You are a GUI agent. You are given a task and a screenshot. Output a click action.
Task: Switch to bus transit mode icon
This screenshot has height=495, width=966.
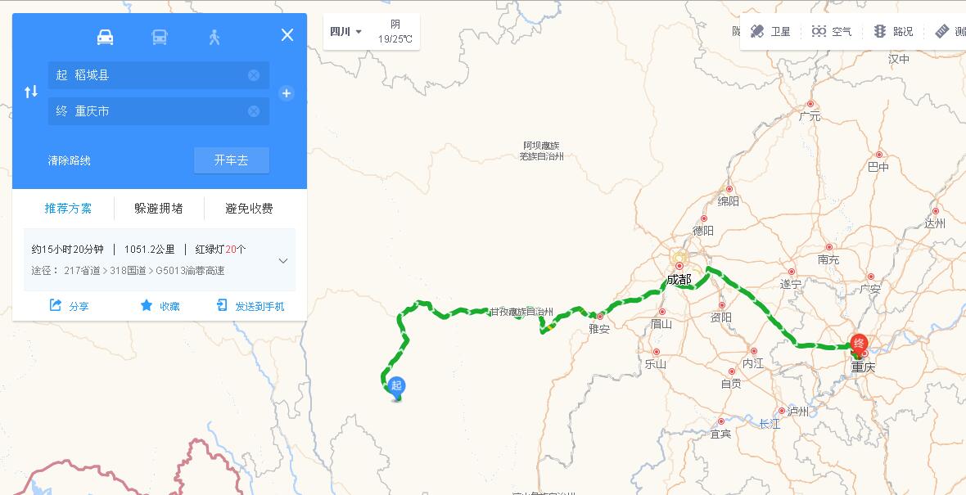(160, 38)
